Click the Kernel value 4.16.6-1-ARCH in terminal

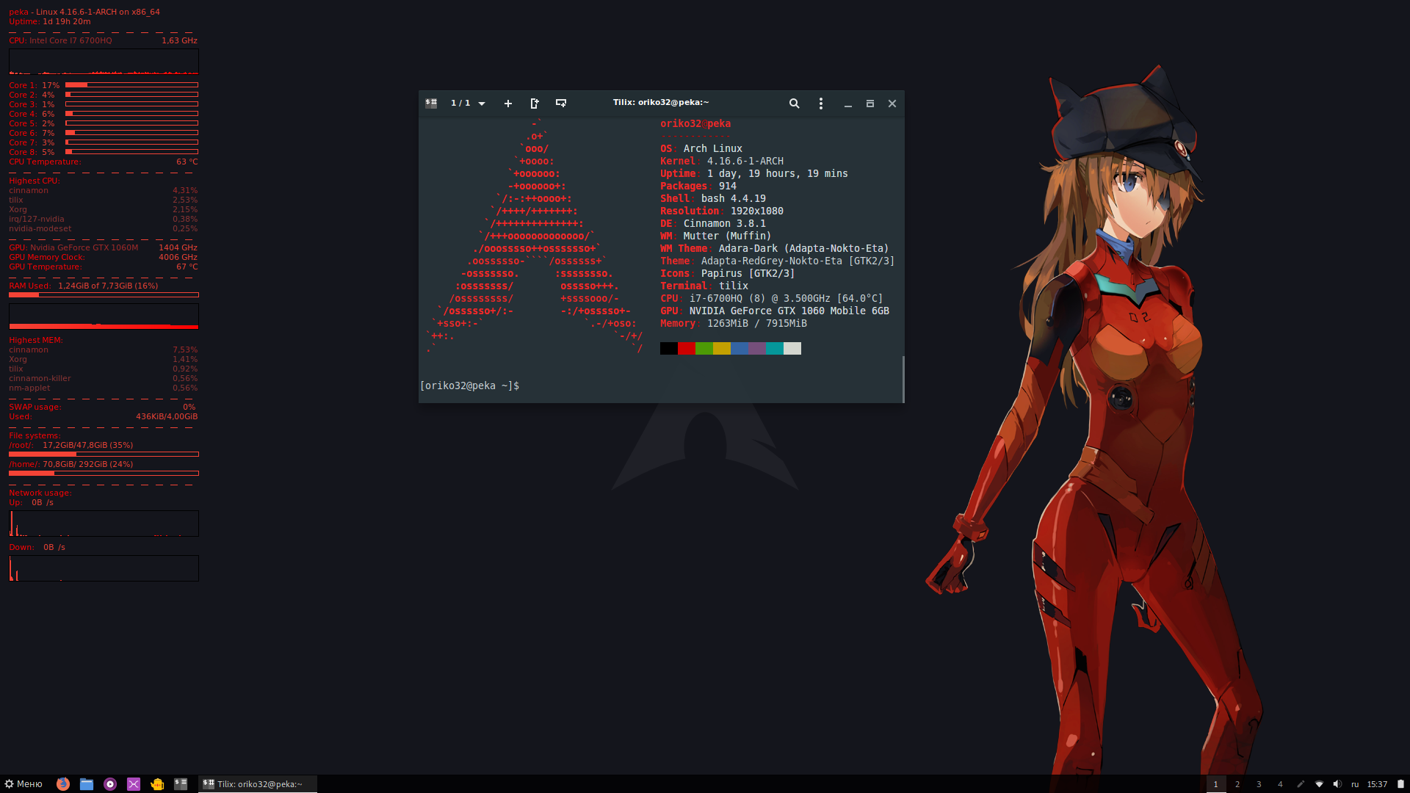tap(745, 161)
